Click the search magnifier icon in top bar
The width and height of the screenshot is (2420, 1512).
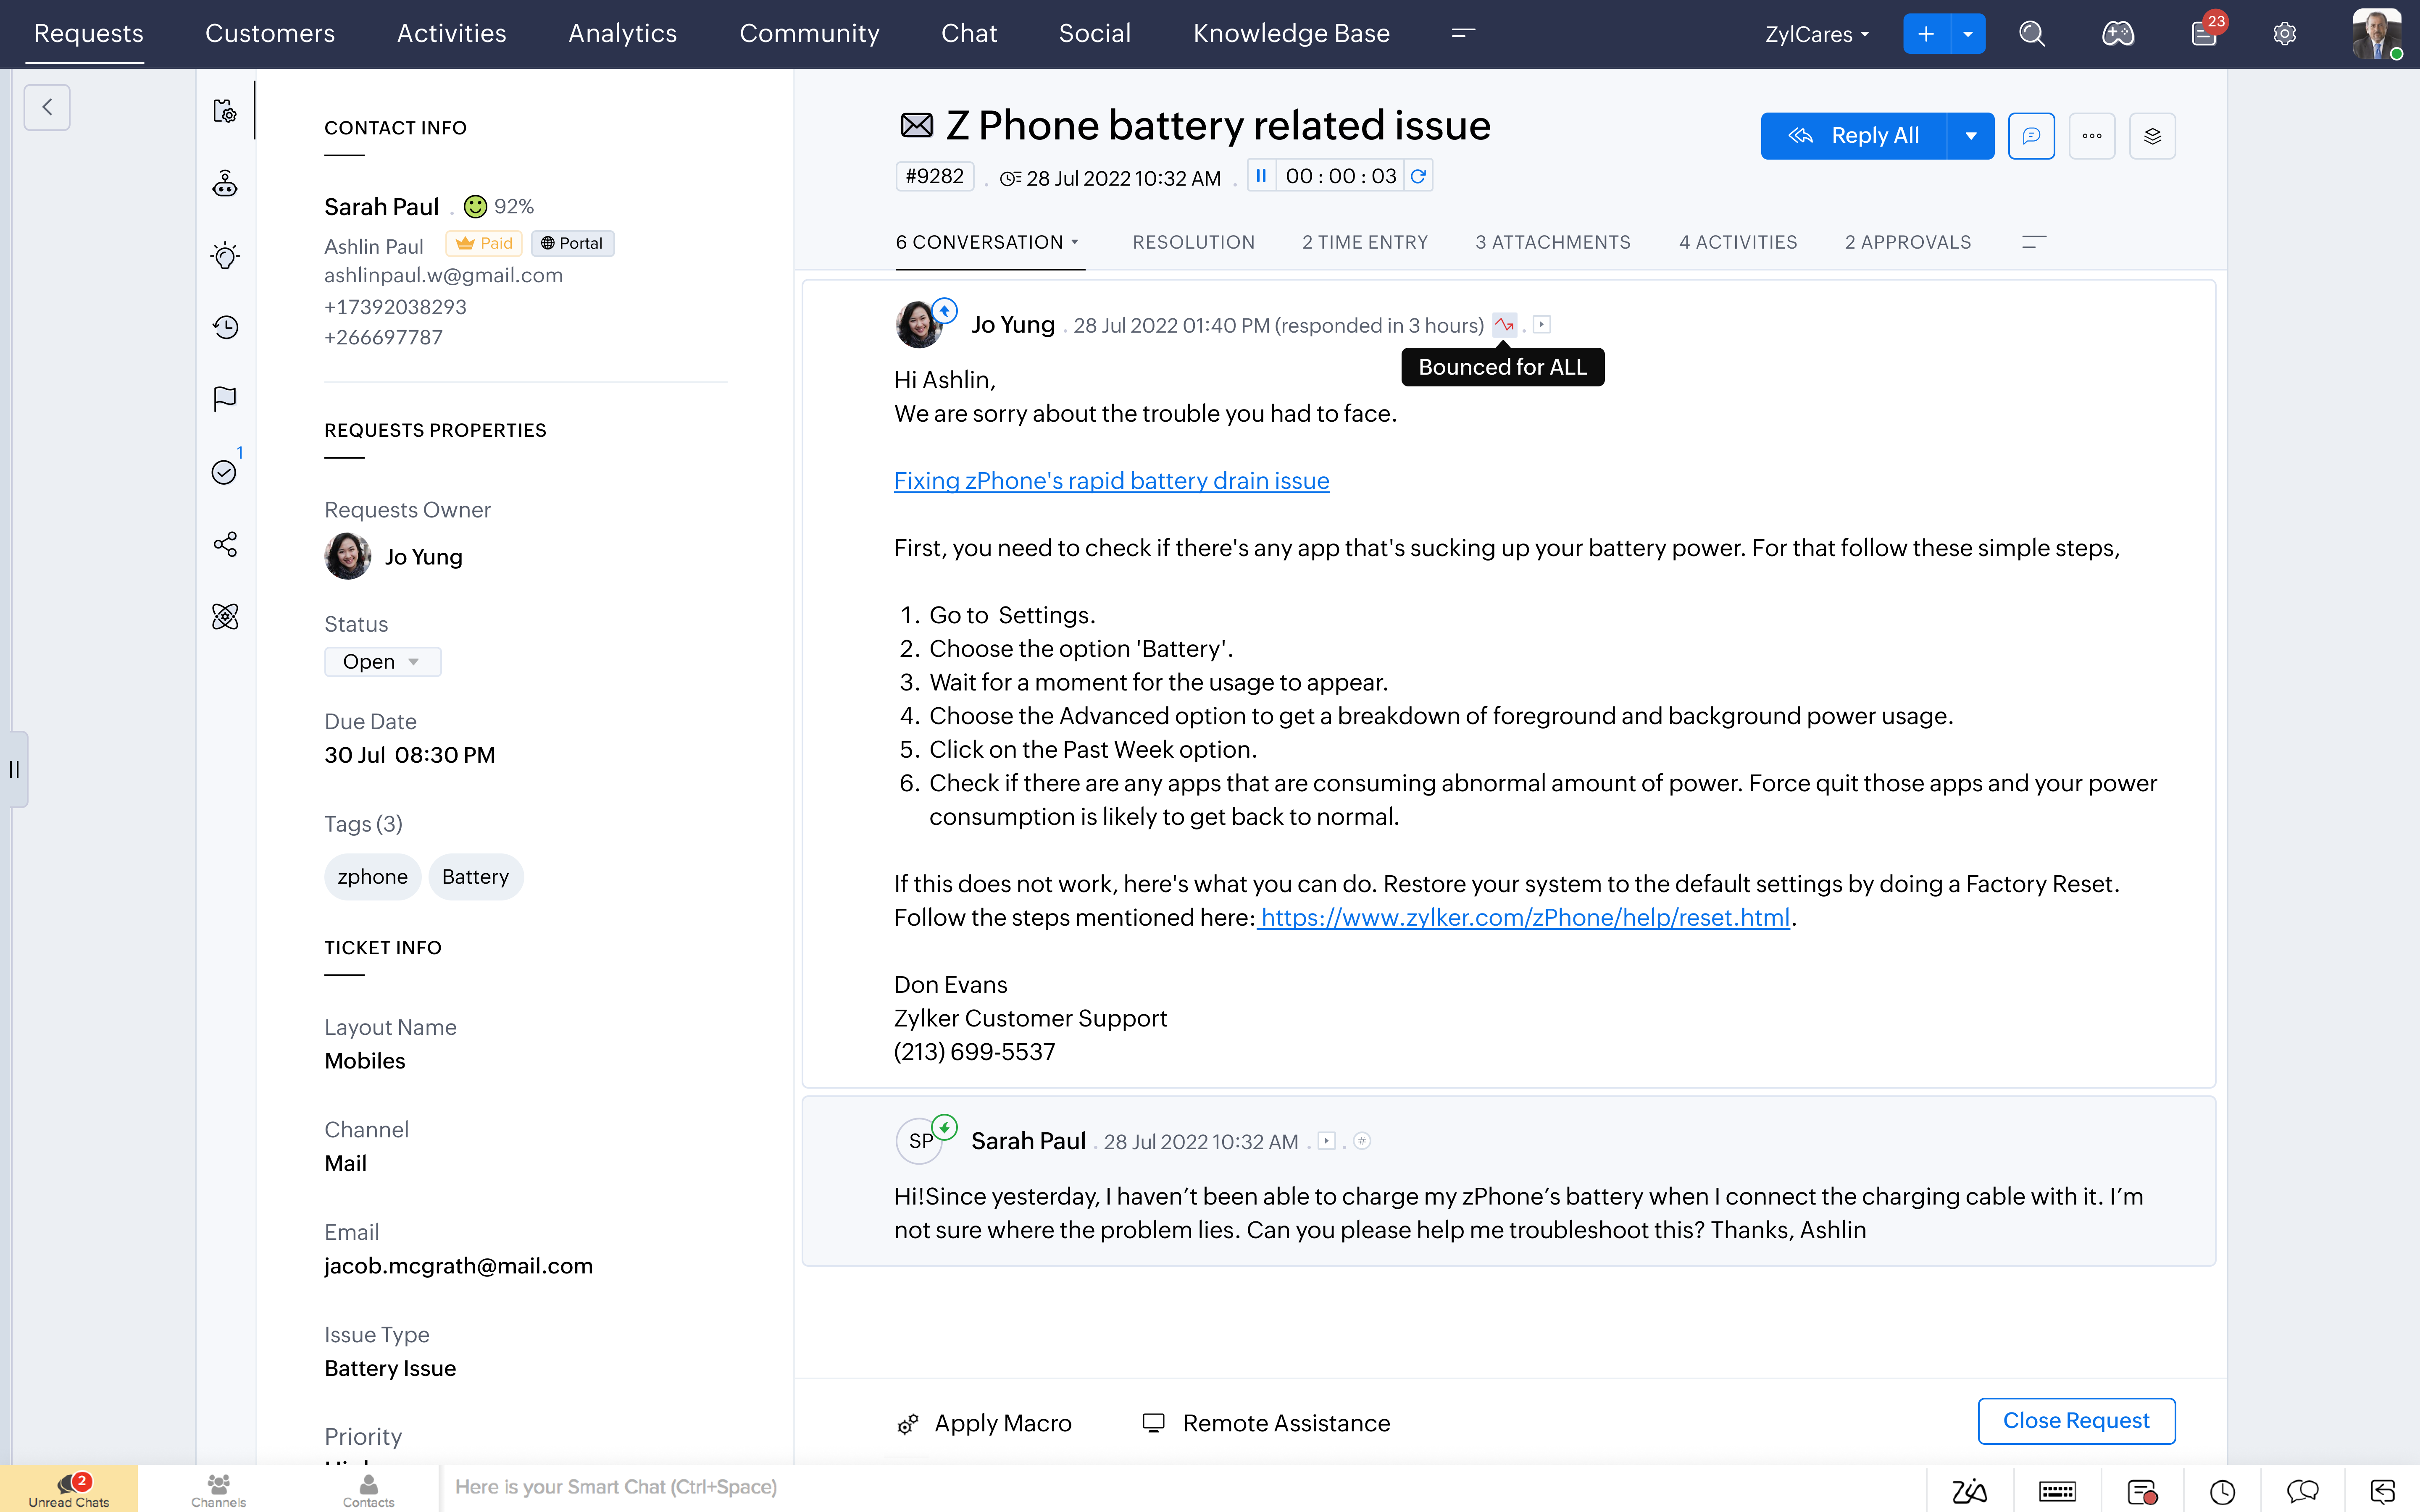(2031, 34)
